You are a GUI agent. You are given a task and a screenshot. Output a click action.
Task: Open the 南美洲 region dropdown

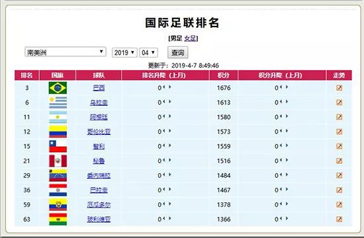coord(66,52)
